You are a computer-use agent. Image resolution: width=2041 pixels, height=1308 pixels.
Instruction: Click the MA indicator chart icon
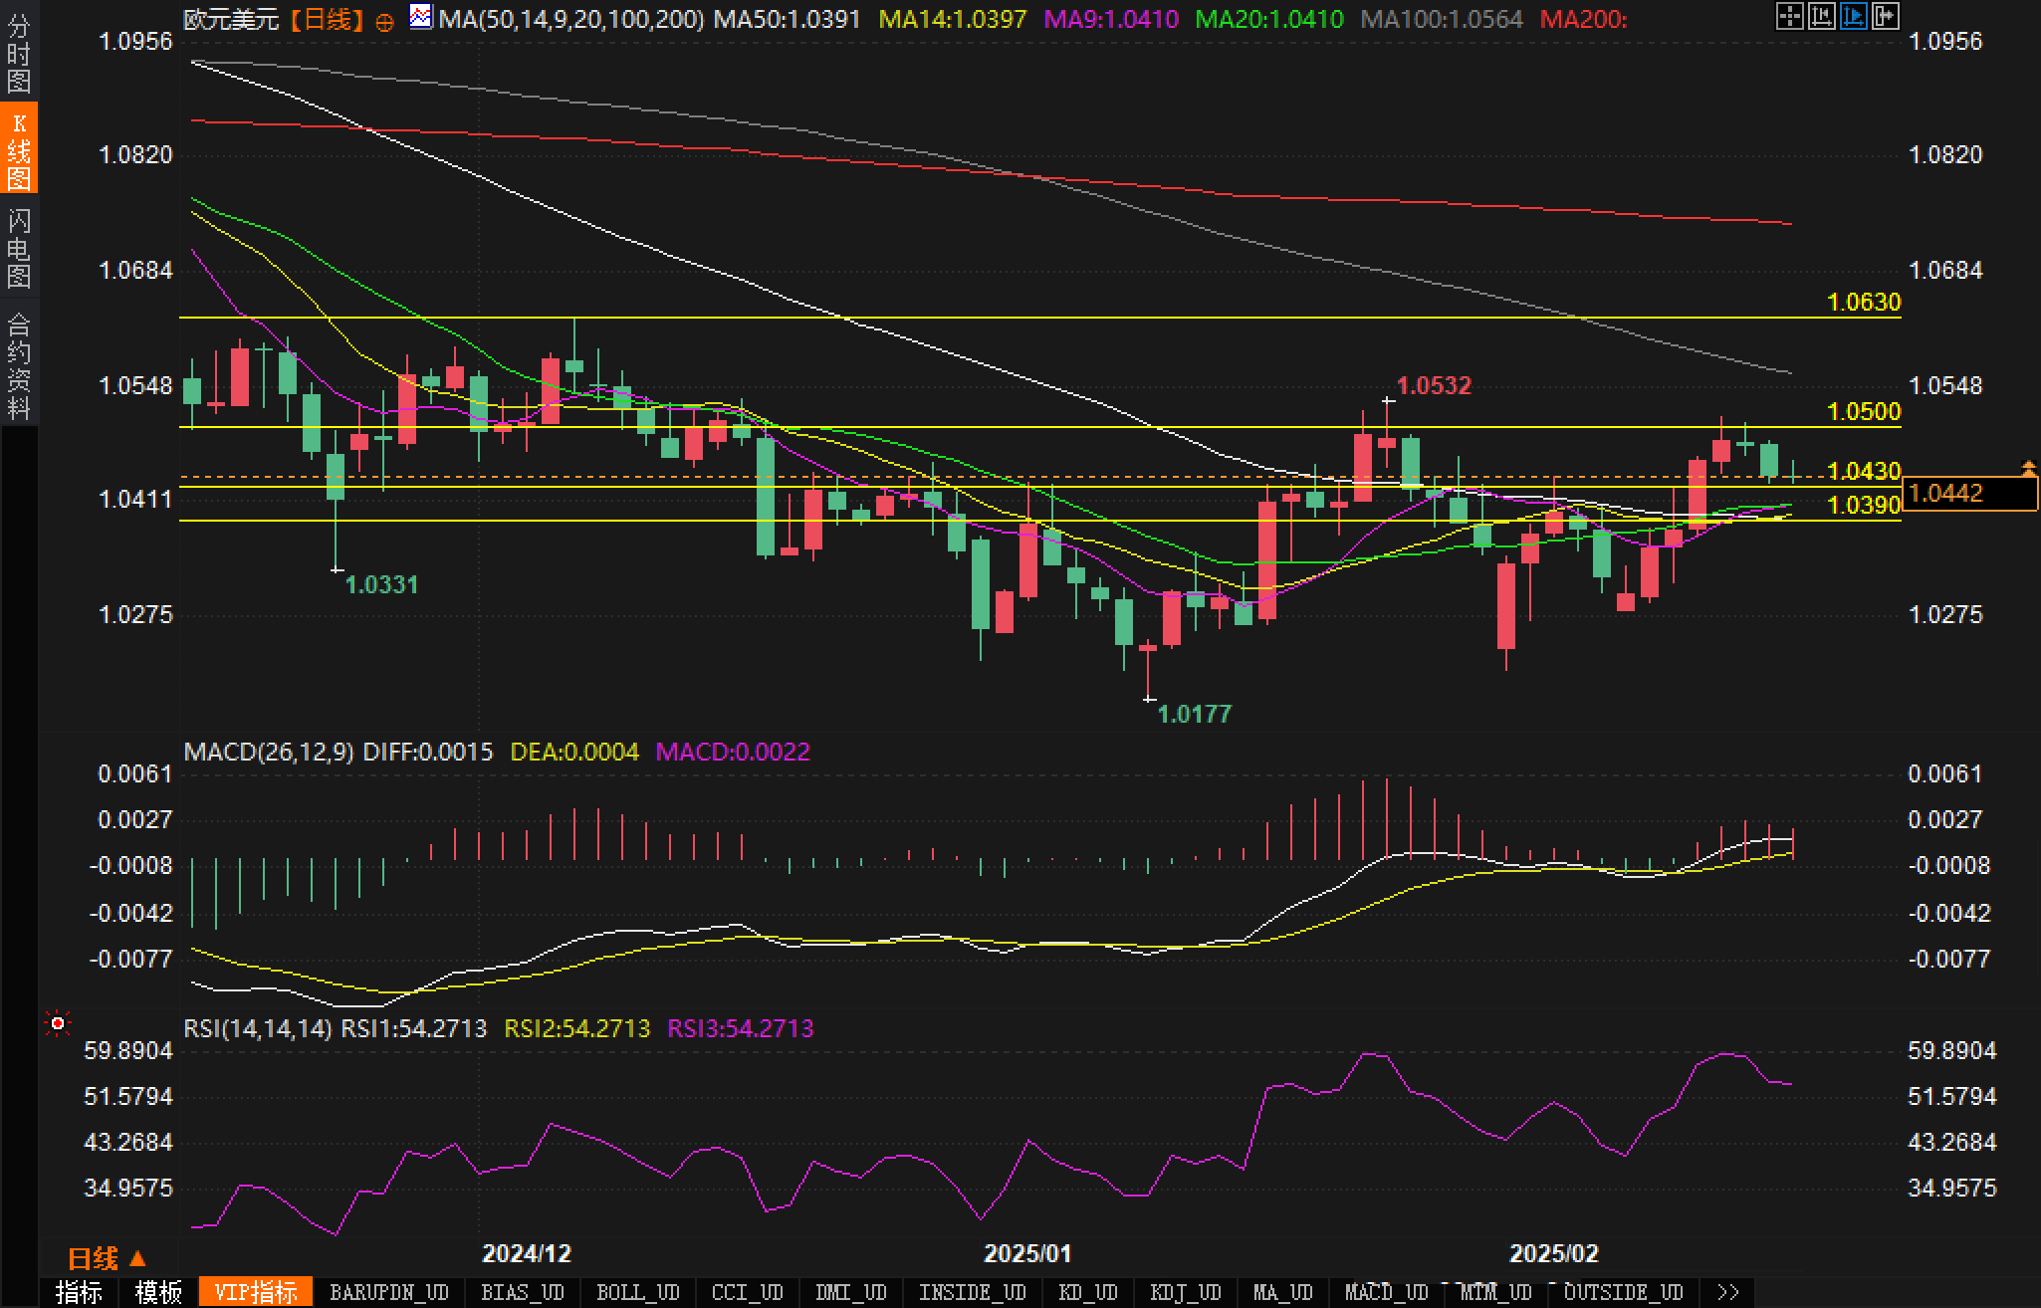pyautogui.click(x=421, y=17)
